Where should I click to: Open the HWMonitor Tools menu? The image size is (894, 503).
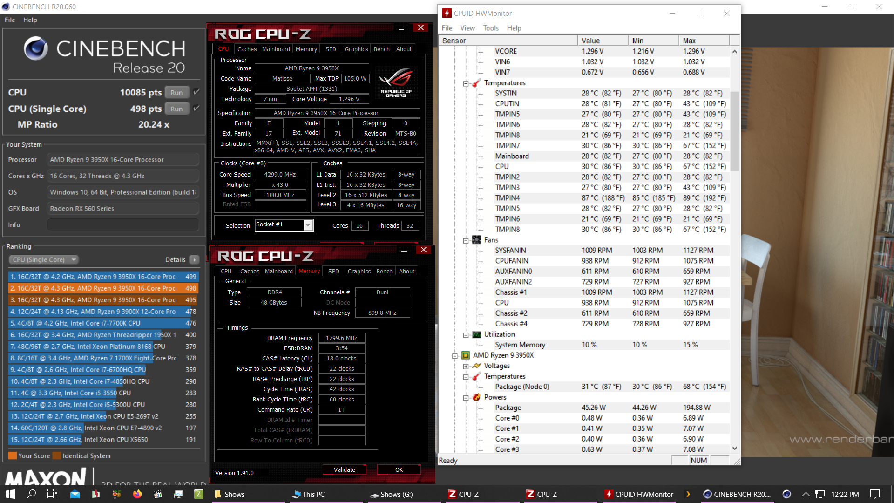coord(491,28)
